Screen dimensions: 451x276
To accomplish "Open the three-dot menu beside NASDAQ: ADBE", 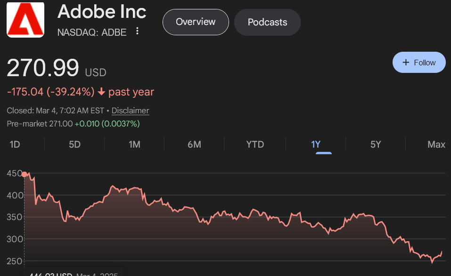I will coord(137,31).
